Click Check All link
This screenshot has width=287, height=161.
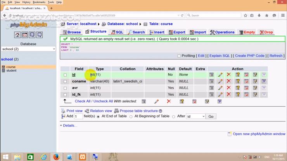[83, 101]
